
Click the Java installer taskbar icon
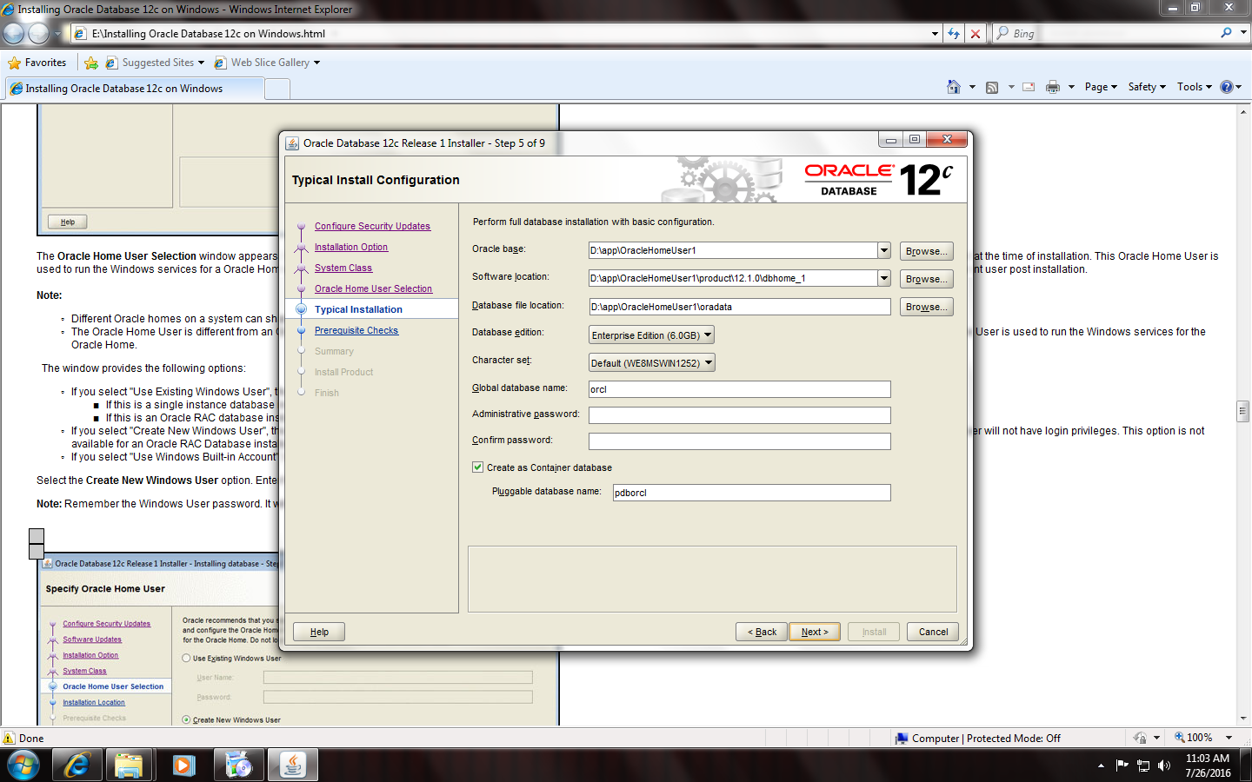[x=293, y=765]
